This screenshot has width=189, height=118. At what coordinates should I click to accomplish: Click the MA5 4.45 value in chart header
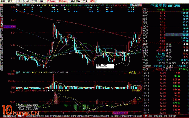[x=36, y=5]
